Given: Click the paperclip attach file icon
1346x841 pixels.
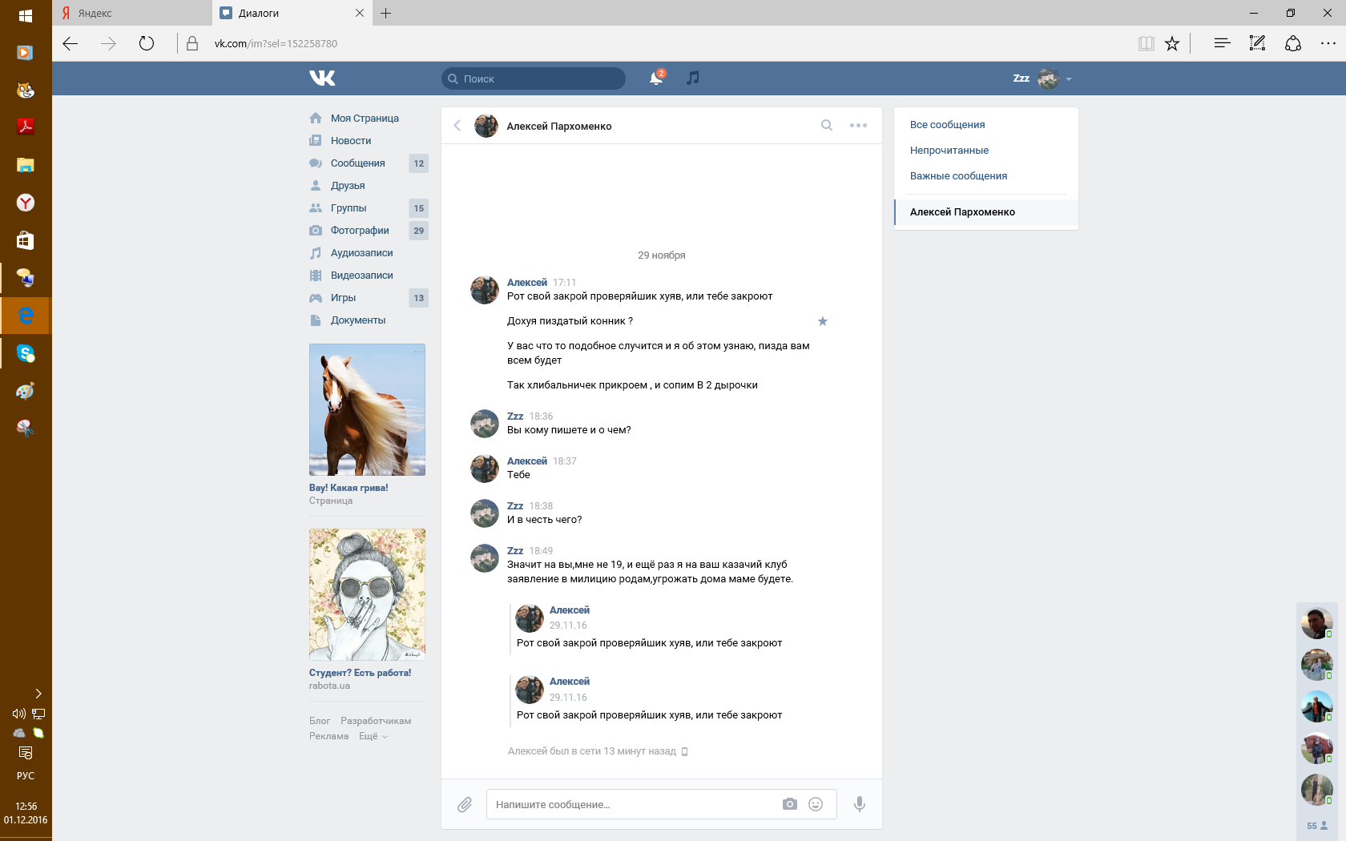Looking at the screenshot, I should 465,804.
